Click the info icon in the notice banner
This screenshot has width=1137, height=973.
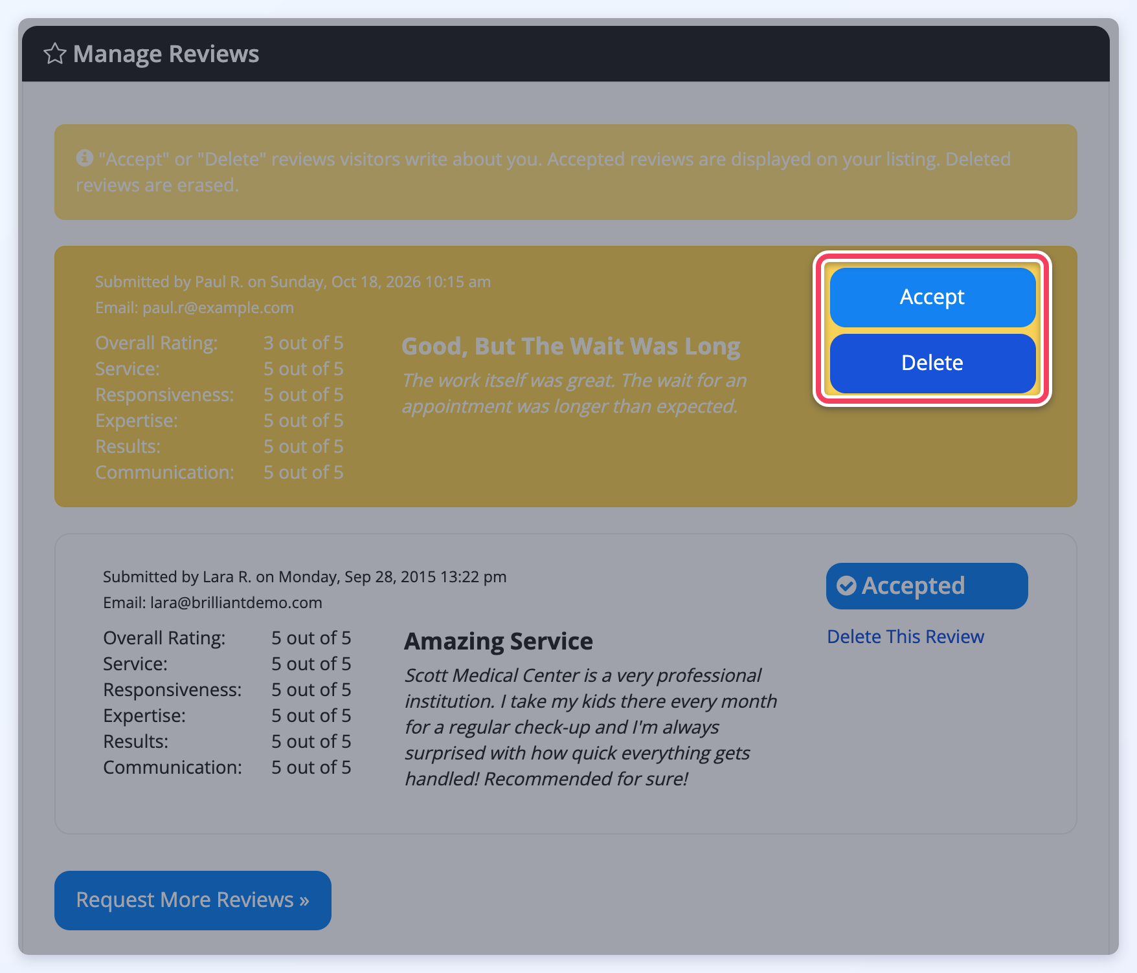tap(85, 158)
